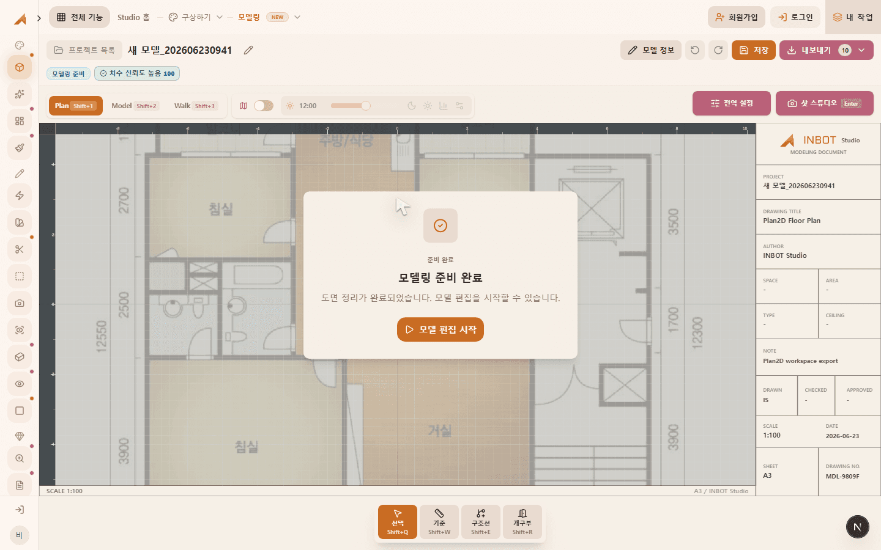Toggle the 치수 신뢰도 높음 100 badge
881x550 pixels.
(137, 73)
